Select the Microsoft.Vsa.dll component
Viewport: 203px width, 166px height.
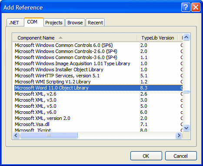pos(32,124)
